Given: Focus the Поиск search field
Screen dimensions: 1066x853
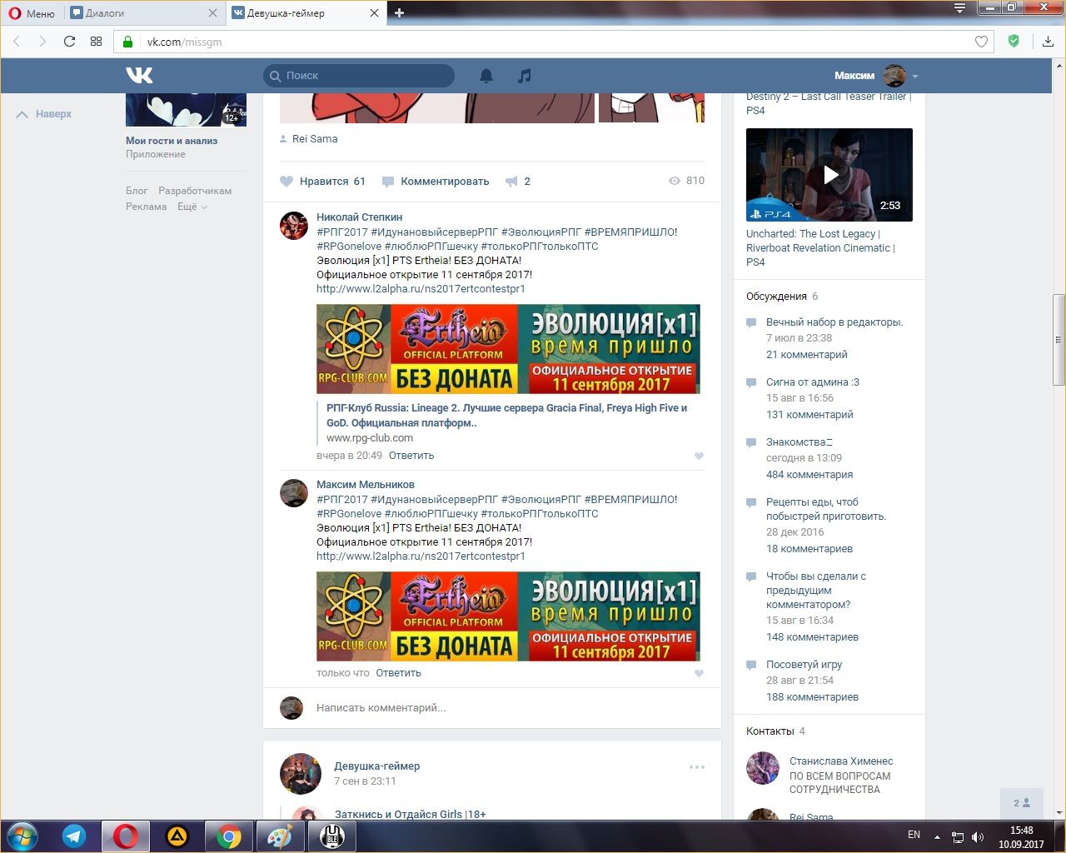Looking at the screenshot, I should click(359, 76).
